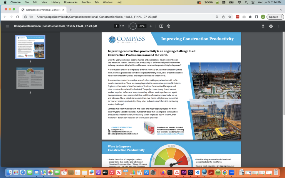Open the View menu
This screenshot has width=285, height=178.
44,2
